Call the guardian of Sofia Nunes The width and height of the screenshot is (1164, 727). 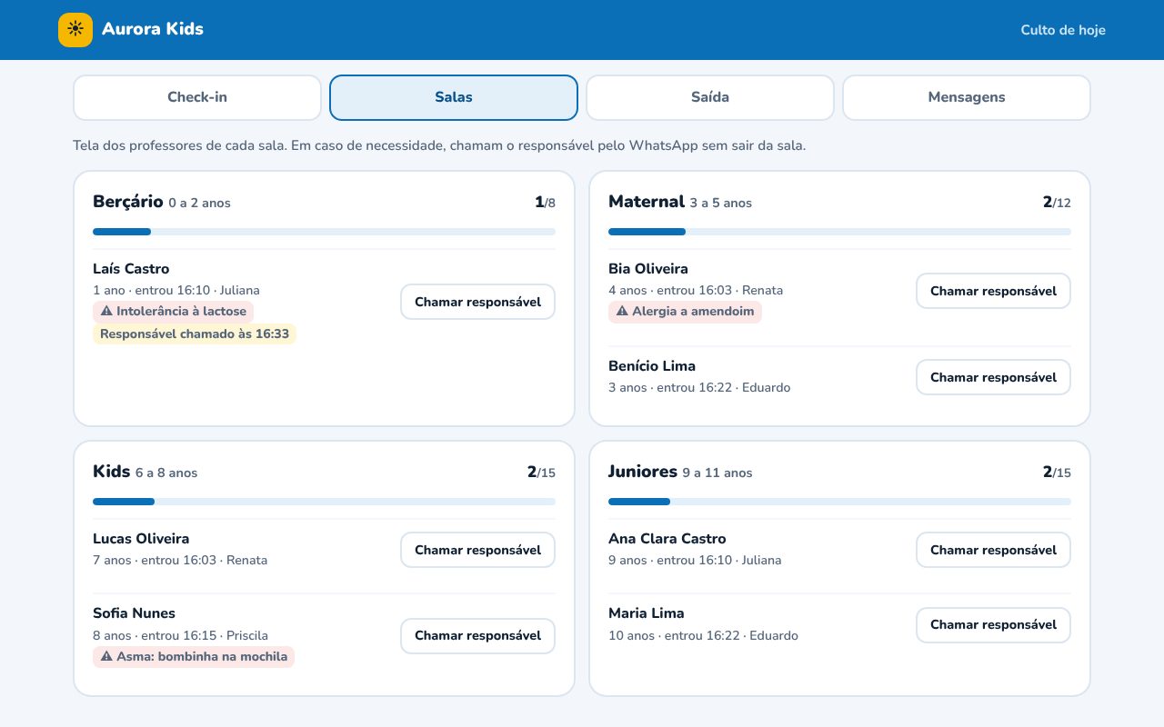coord(477,635)
